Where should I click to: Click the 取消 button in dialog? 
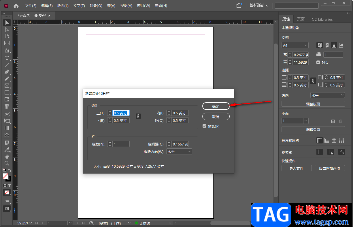(216, 117)
